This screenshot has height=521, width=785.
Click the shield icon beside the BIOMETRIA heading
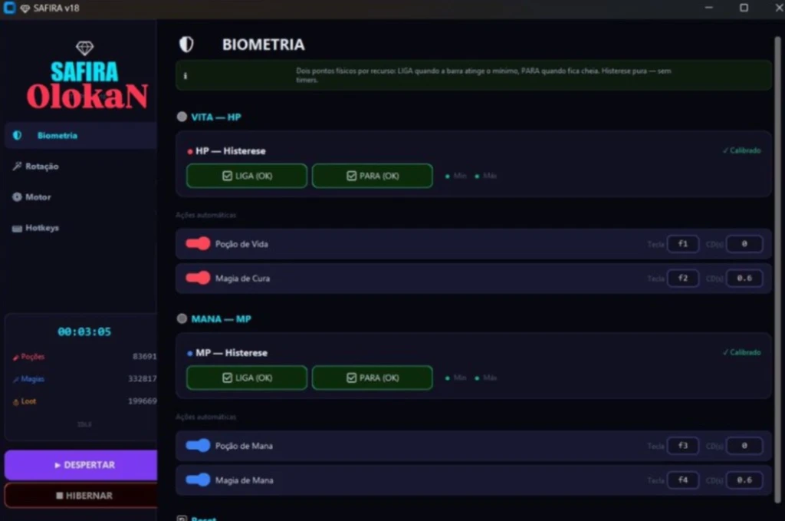[x=186, y=44]
